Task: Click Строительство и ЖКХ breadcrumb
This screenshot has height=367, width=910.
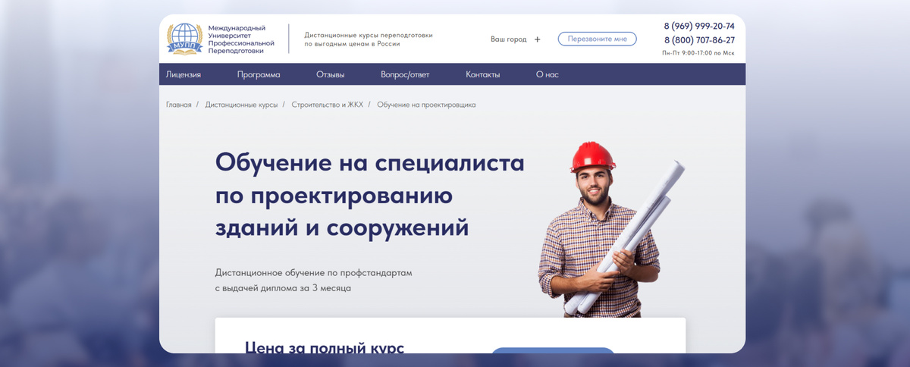Action: pyautogui.click(x=328, y=105)
